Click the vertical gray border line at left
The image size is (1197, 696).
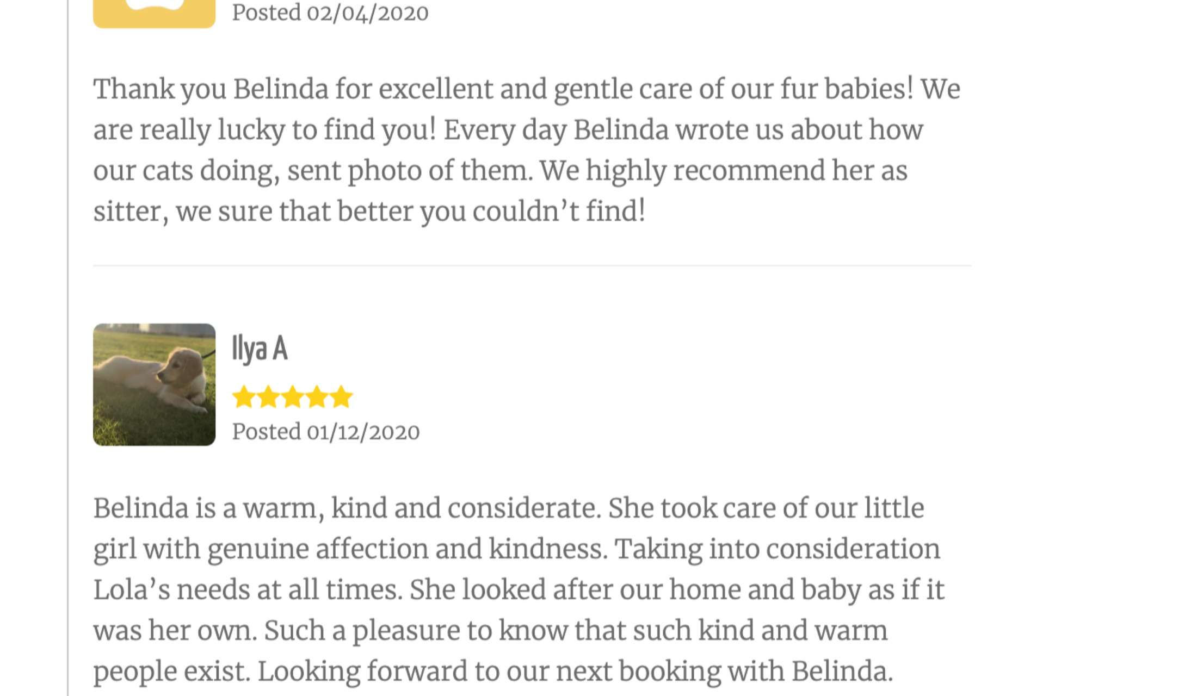click(x=68, y=348)
